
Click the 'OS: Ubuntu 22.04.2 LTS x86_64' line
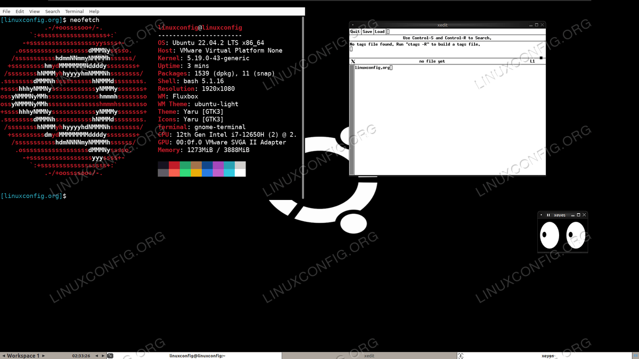tap(211, 43)
